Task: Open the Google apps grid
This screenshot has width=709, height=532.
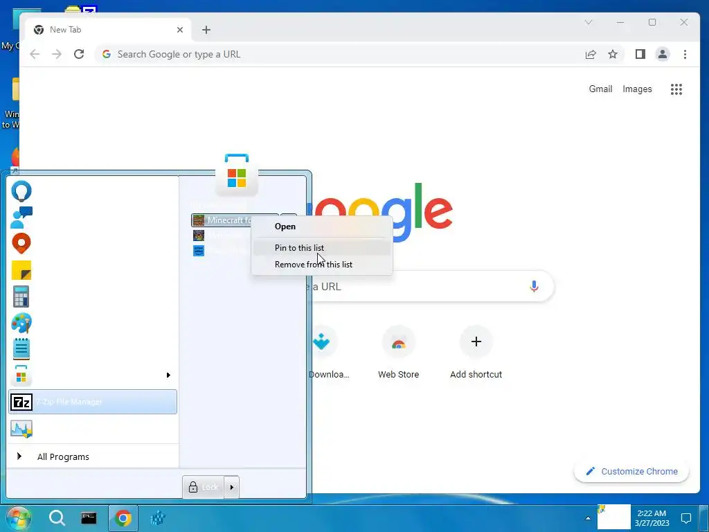Action: coord(676,89)
